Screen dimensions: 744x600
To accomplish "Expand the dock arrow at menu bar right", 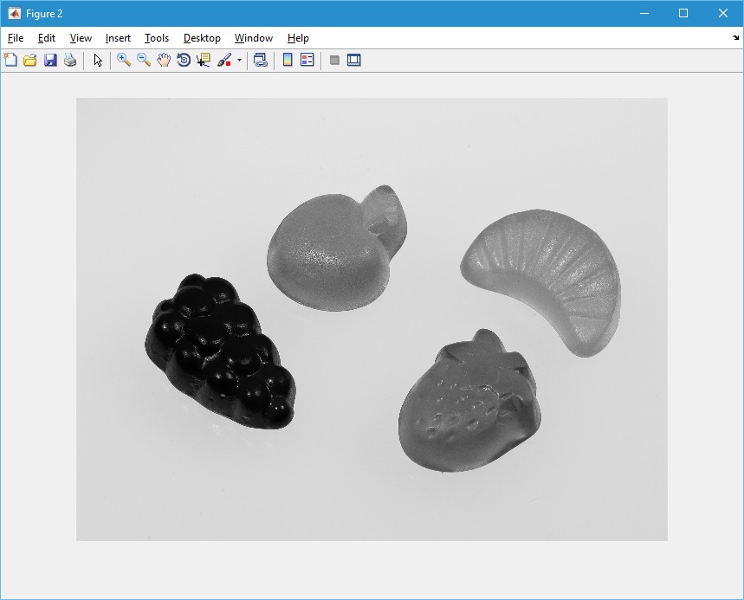I will click(735, 38).
